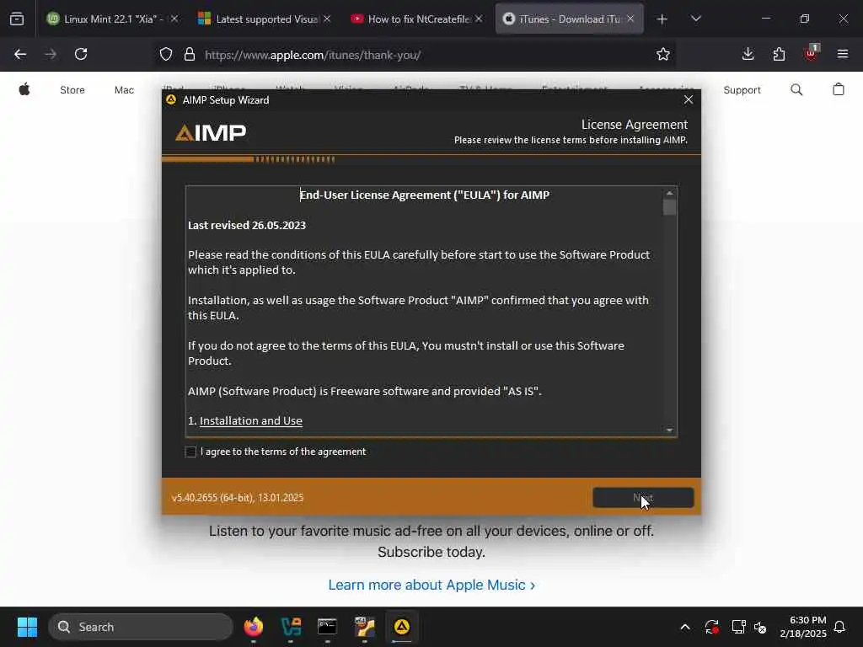Close the AIMP Setup Wizard dialog
The image size is (863, 647).
pyautogui.click(x=688, y=99)
